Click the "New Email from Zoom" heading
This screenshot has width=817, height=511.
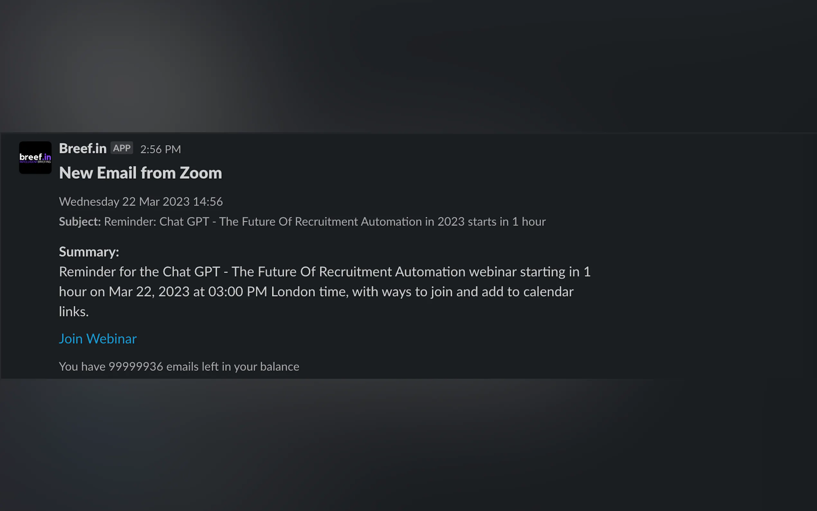click(140, 173)
